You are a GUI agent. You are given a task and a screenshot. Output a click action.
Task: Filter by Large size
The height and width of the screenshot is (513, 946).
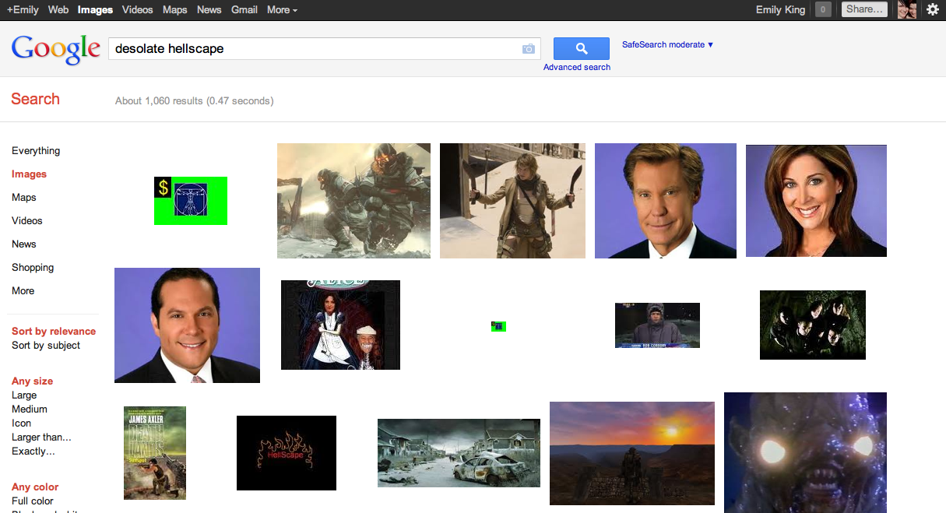click(24, 395)
